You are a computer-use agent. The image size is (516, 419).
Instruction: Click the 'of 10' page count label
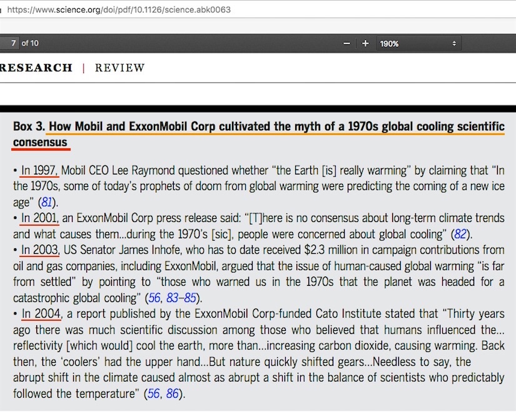click(30, 43)
